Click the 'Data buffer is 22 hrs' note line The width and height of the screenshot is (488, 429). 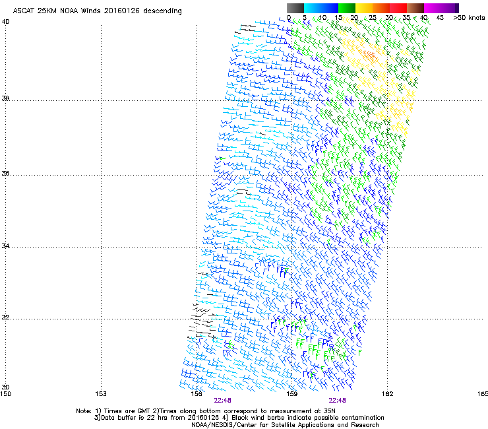tap(239, 418)
